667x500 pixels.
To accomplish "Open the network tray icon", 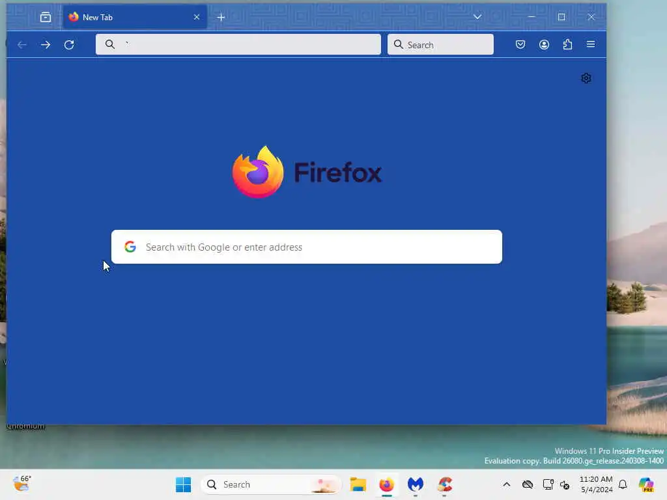I will pos(548,484).
